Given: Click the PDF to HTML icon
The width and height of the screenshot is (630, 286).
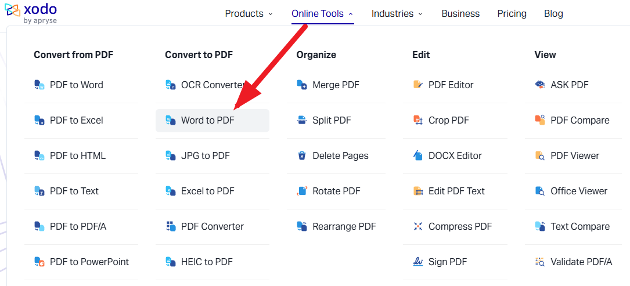Looking at the screenshot, I should coord(39,155).
